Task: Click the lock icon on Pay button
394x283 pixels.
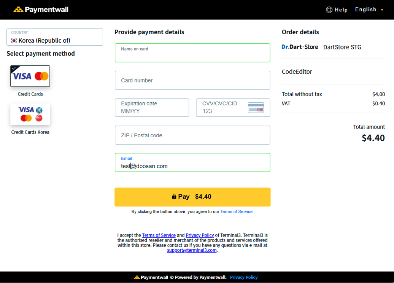Action: [x=174, y=197]
